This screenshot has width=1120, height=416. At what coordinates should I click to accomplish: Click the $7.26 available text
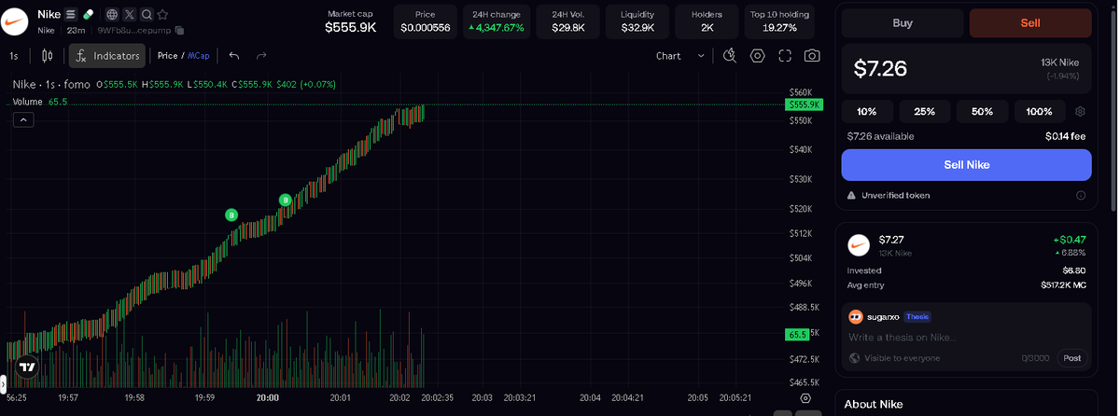(x=880, y=136)
